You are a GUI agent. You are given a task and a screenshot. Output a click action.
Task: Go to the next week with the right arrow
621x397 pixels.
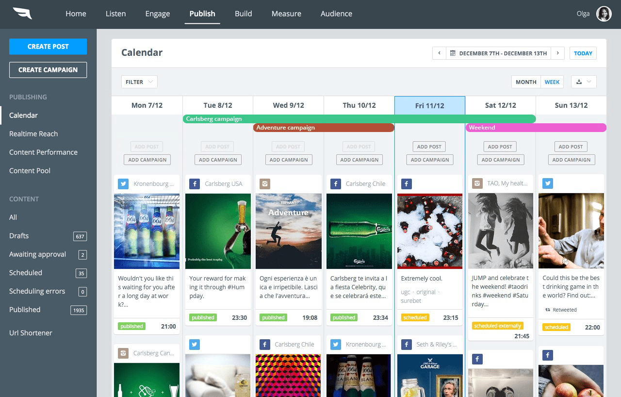point(557,53)
